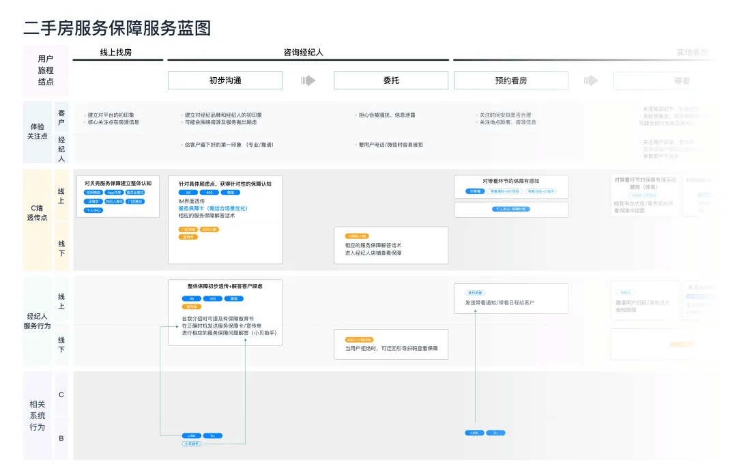Select the 相关系统行为 row label
This screenshot has width=737, height=473.
(37, 416)
